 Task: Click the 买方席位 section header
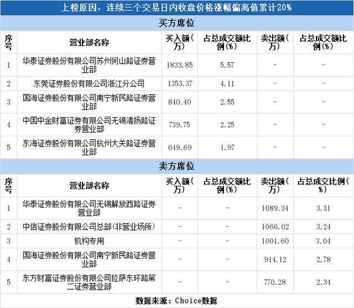(176, 23)
